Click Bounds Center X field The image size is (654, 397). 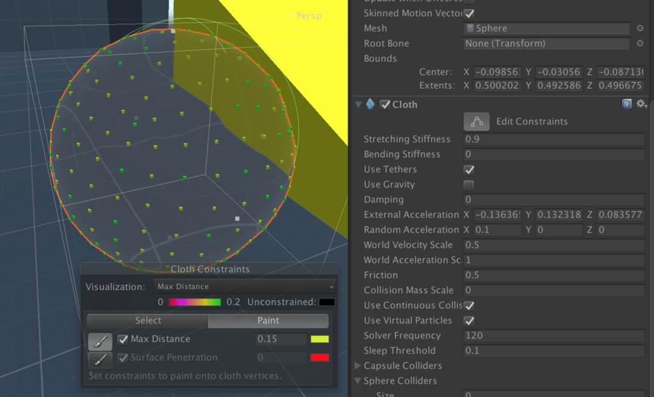497,72
